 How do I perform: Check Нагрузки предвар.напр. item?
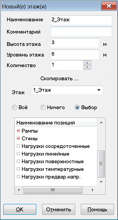tap(18, 177)
